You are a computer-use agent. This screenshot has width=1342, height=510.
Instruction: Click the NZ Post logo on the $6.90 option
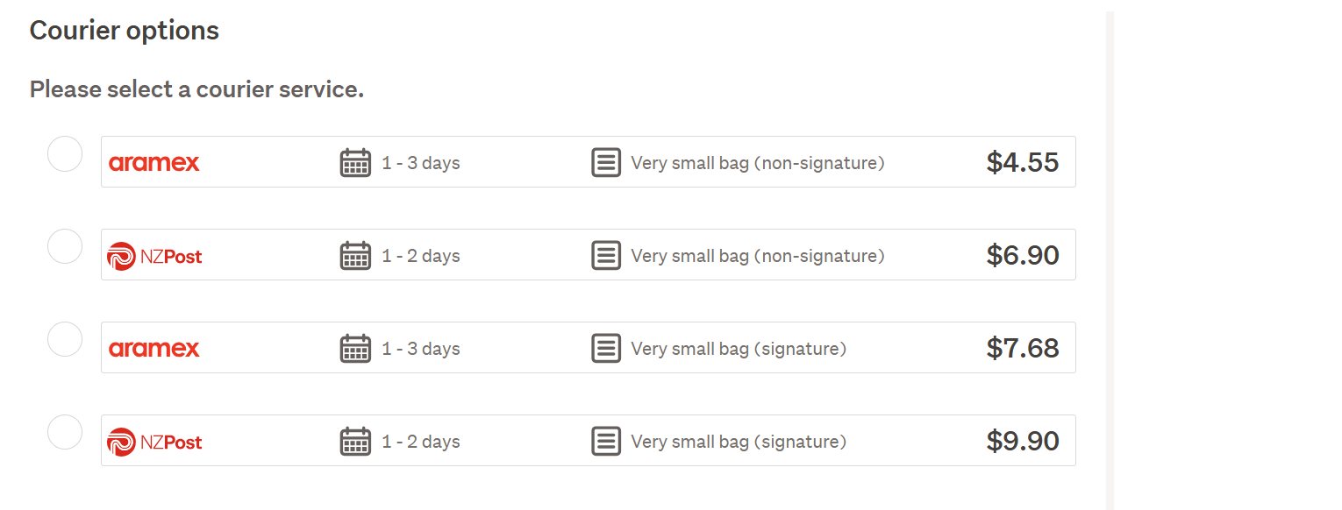pos(154,256)
